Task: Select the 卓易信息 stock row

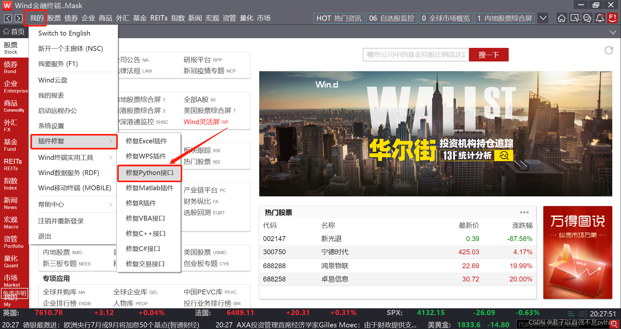Action: (x=398, y=279)
